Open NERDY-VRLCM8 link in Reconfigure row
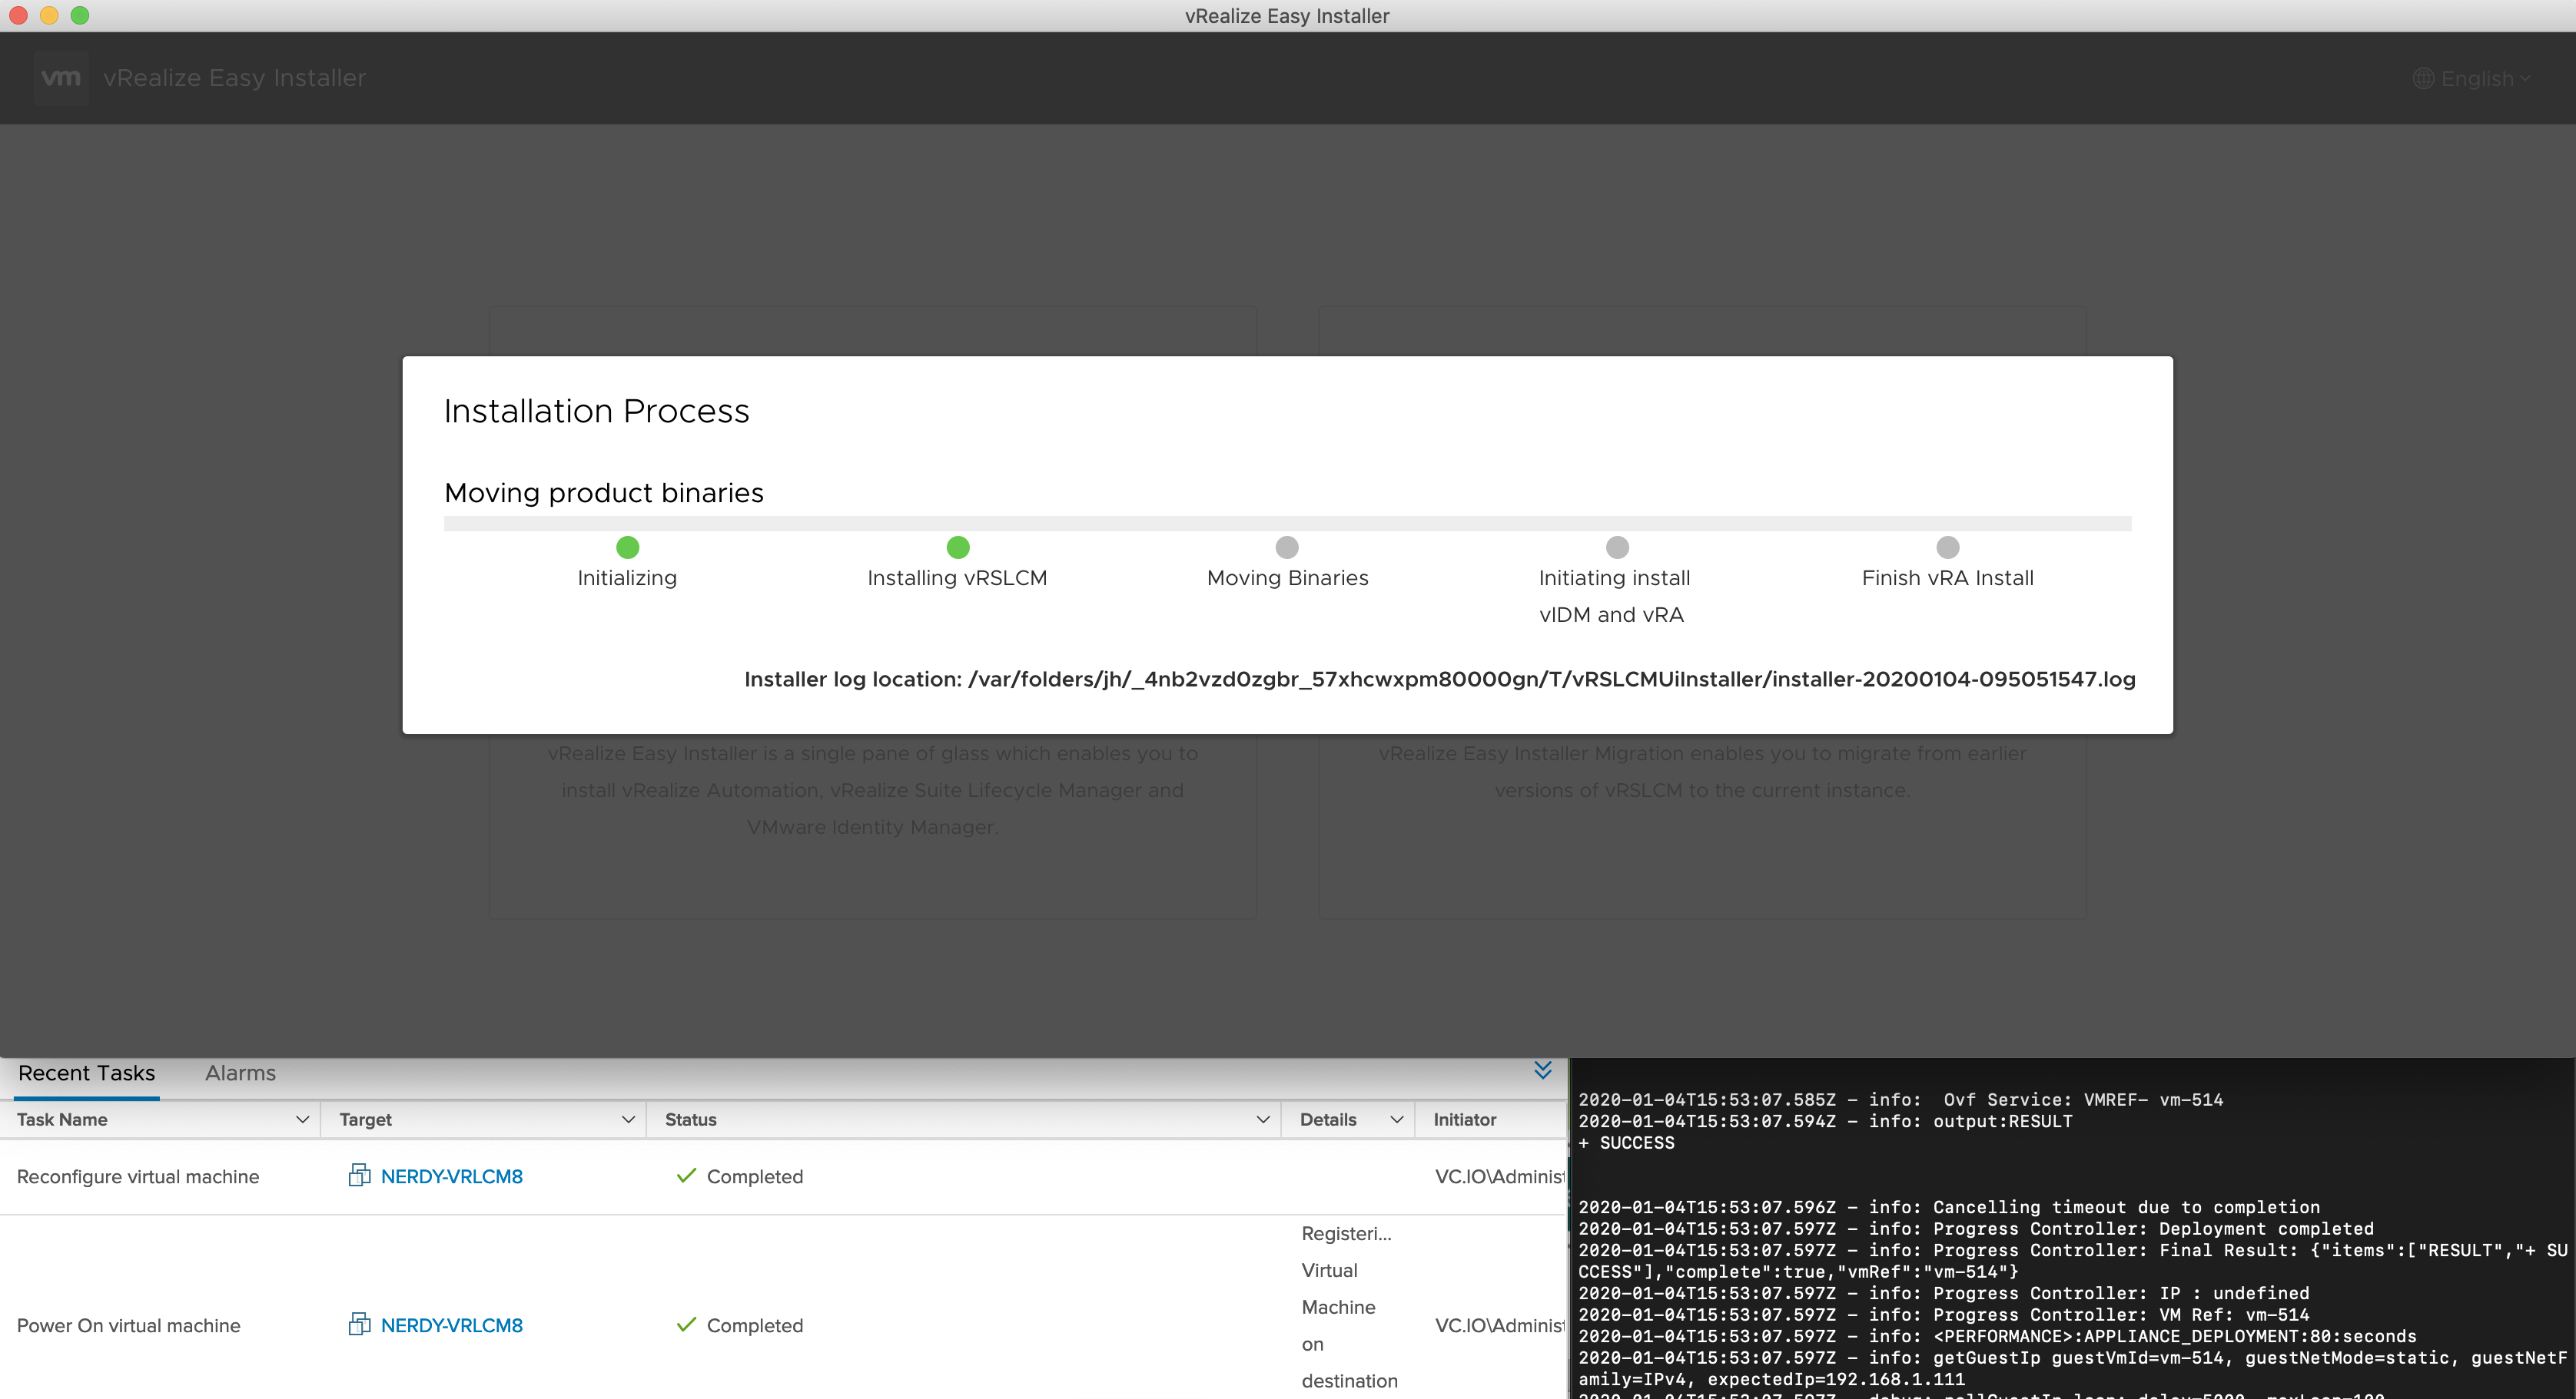The width and height of the screenshot is (2576, 1399). click(x=452, y=1176)
